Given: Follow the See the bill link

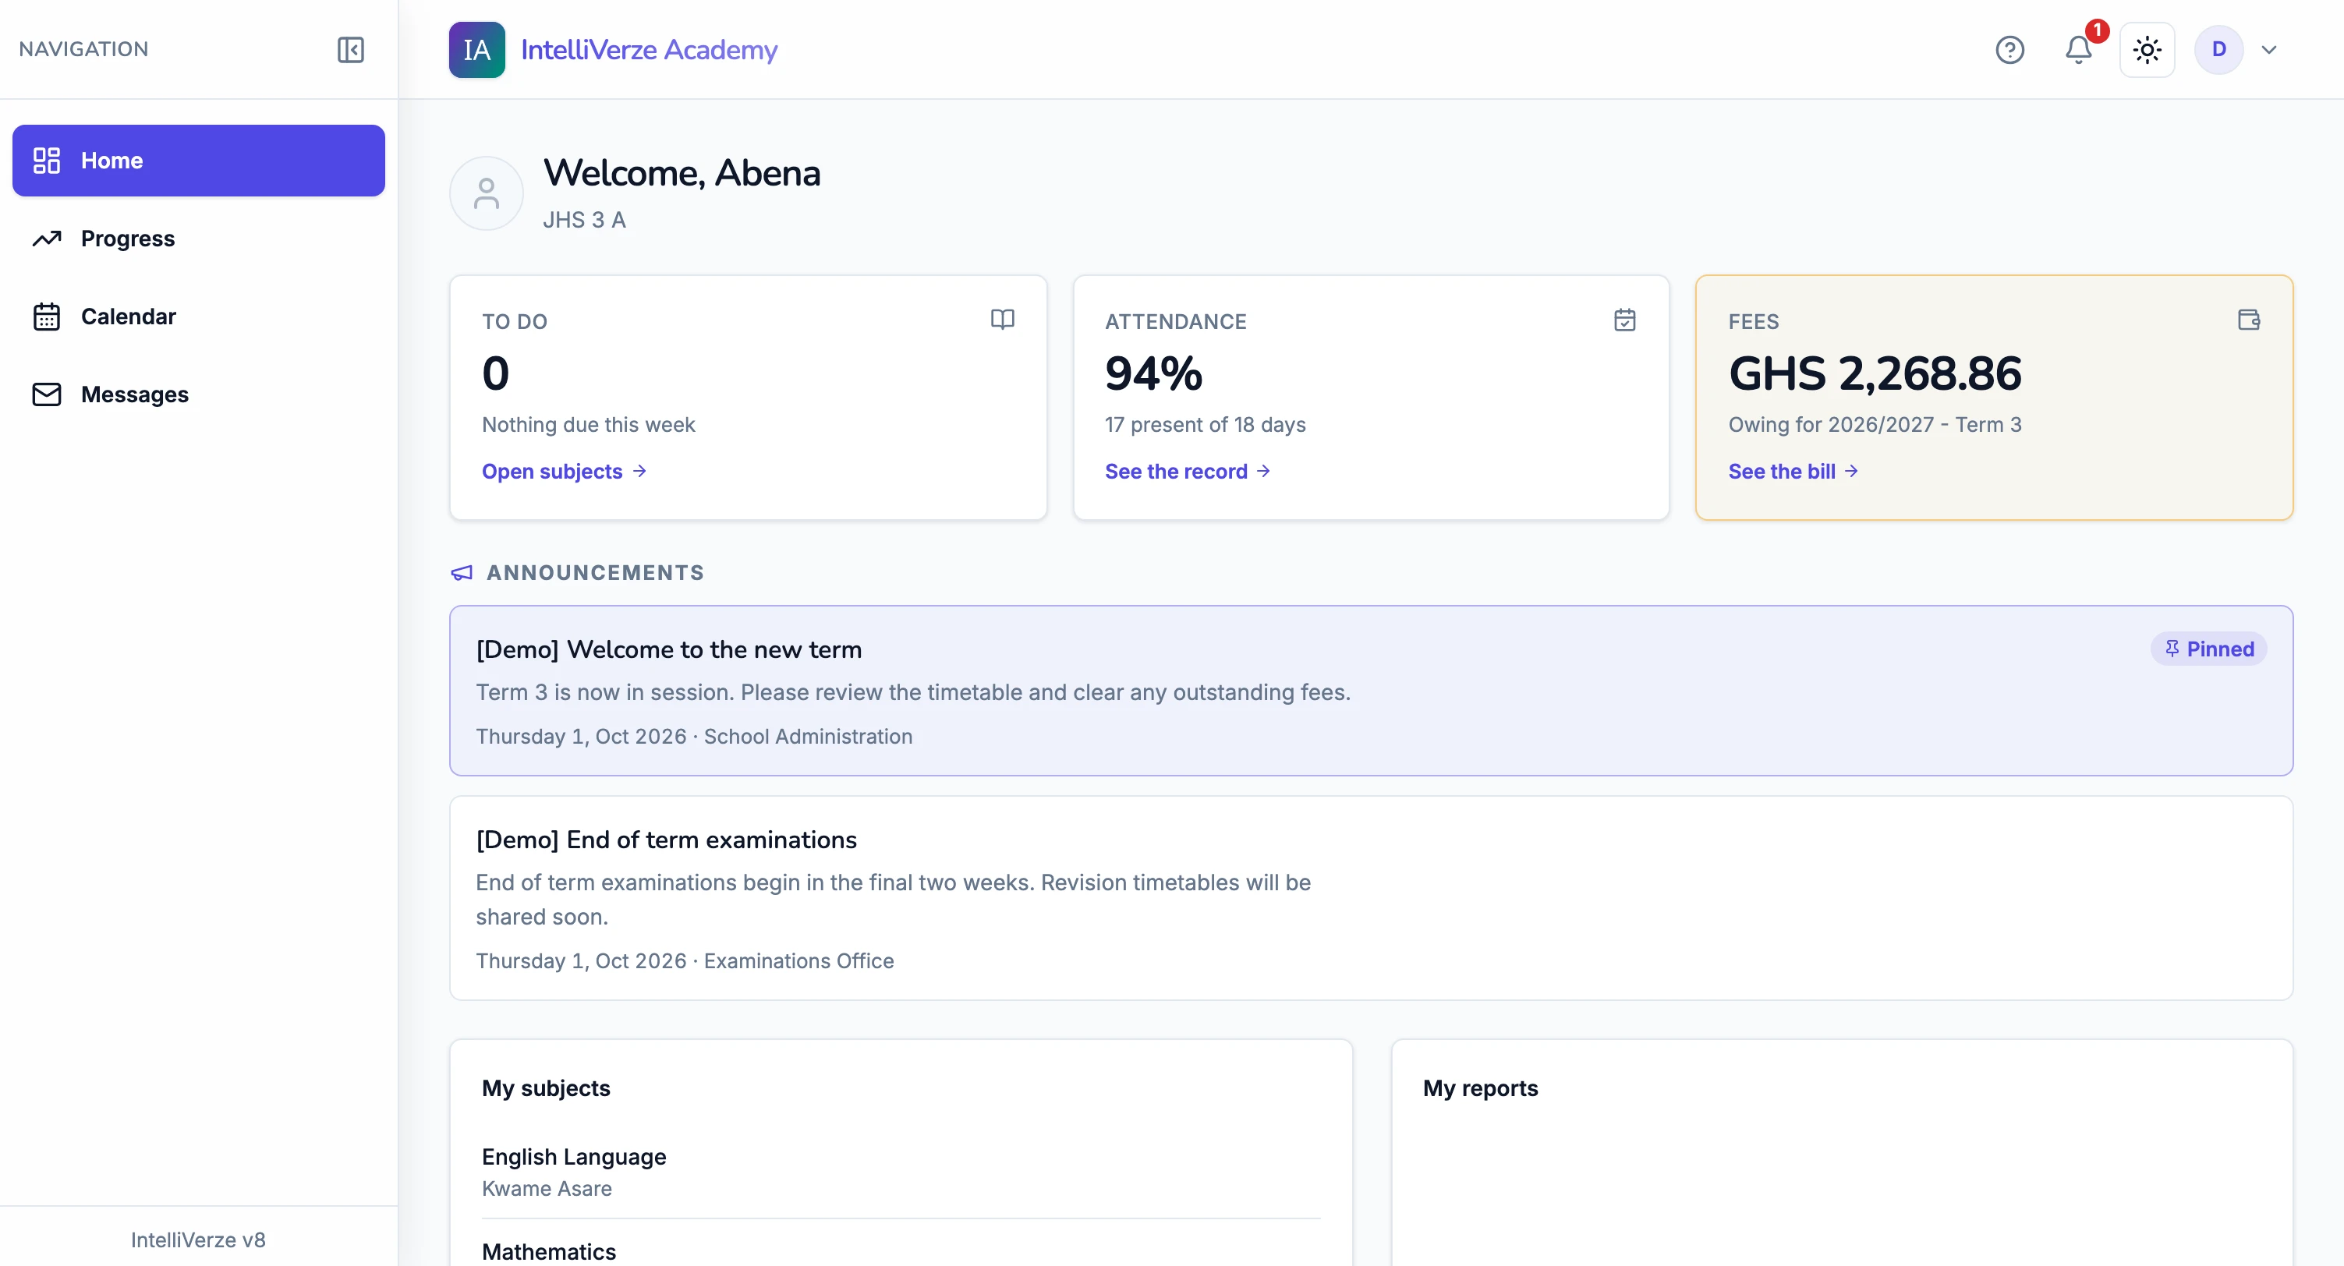Looking at the screenshot, I should (1793, 471).
